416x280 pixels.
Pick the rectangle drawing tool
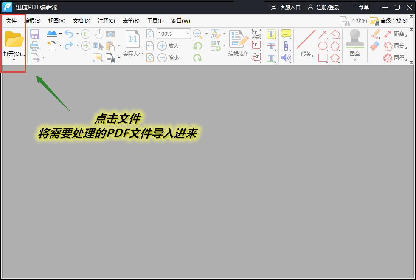coord(323,58)
